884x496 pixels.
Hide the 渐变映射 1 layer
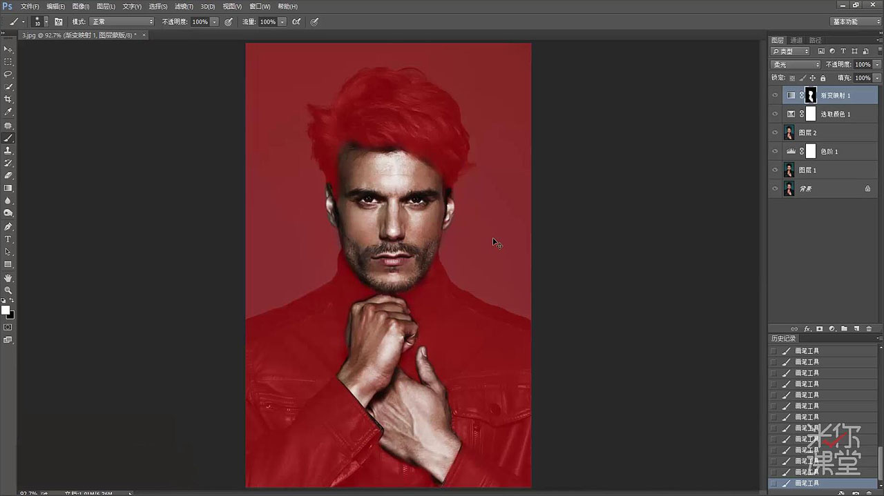point(775,95)
